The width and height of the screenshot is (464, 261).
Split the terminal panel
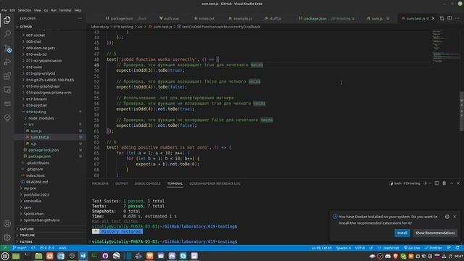point(436,183)
